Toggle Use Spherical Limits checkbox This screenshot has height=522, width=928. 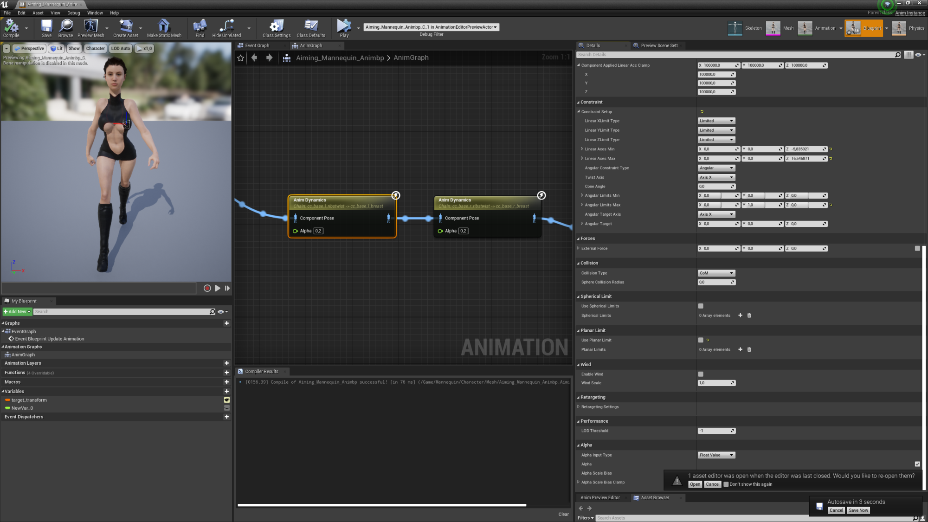[x=701, y=306]
